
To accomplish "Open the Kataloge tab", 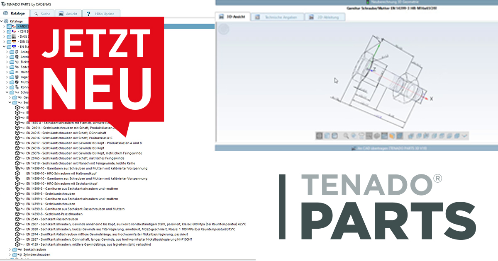I will (15, 14).
